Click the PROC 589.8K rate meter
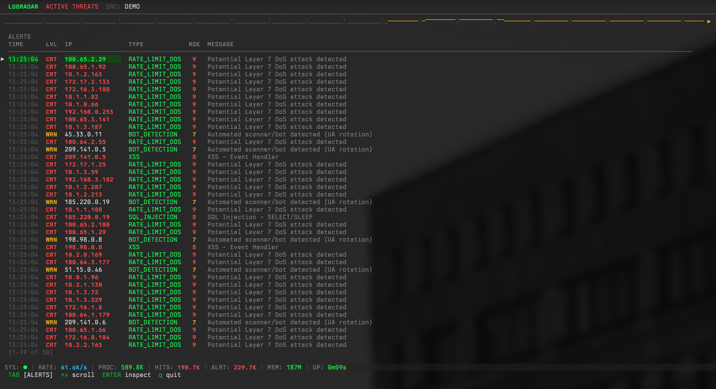Image resolution: width=716 pixels, height=389 pixels. click(x=122, y=367)
